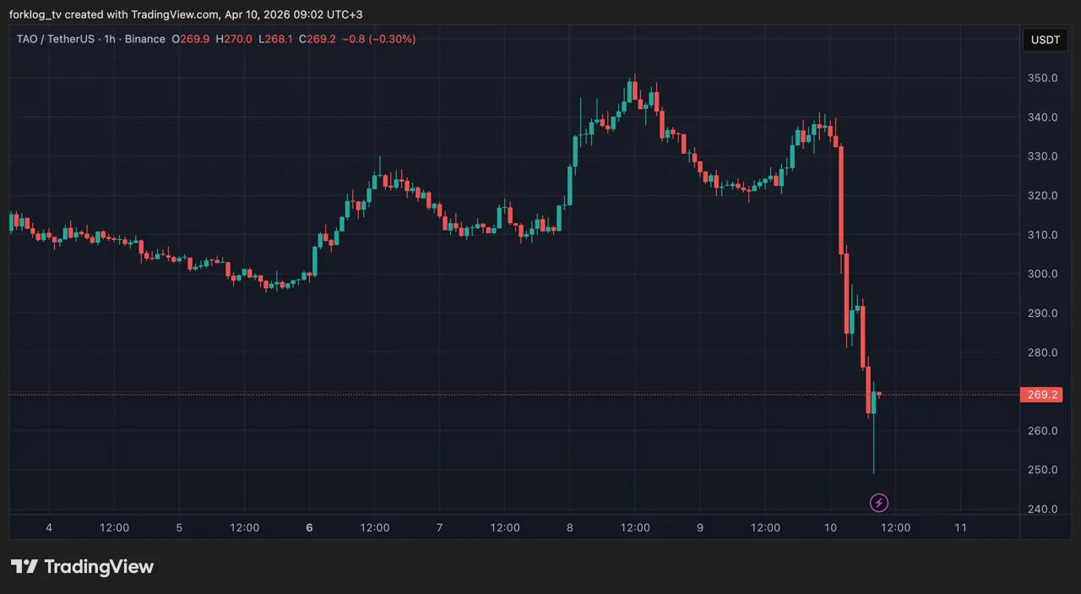Click the TradingView logo at bottom left

click(x=82, y=567)
